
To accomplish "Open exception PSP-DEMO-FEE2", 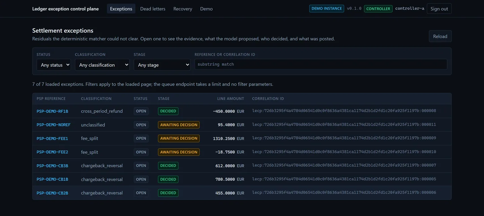I will [x=52, y=152].
